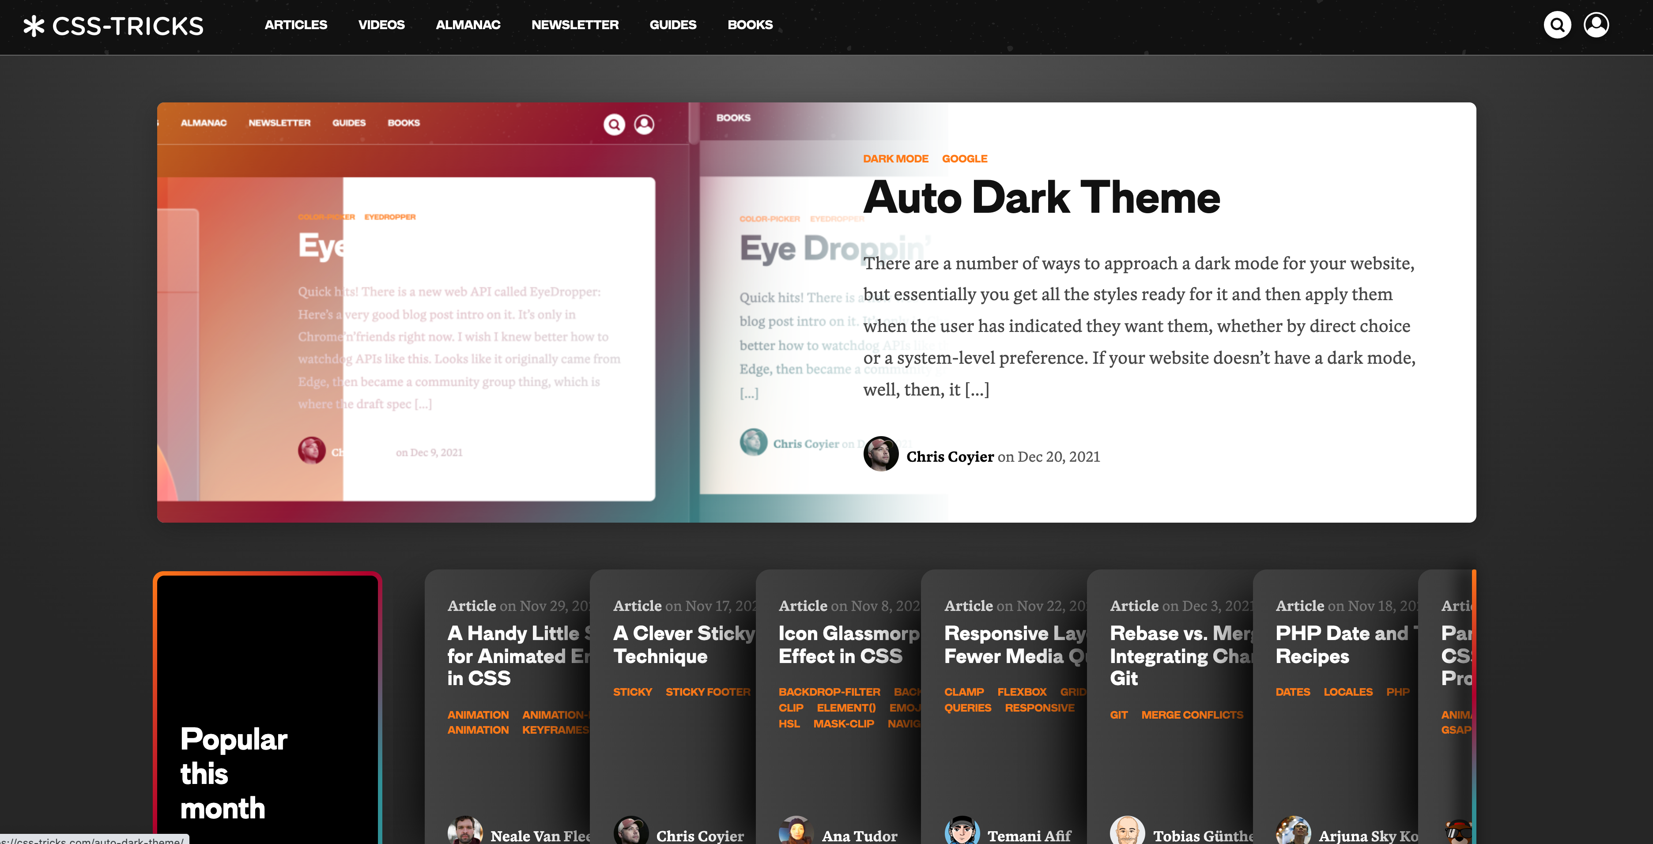This screenshot has width=1653, height=844.
Task: Open the Guides navigation item
Action: [672, 25]
